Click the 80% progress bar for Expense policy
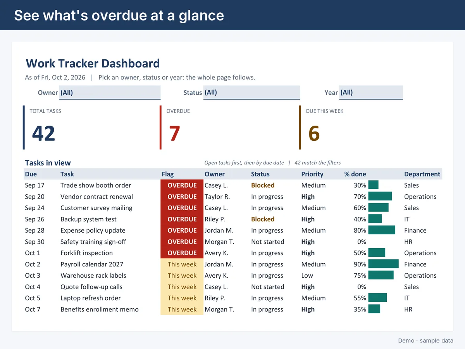This screenshot has width=465, height=349. (382, 230)
